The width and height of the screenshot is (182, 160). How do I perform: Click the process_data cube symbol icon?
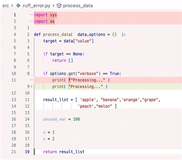(x=59, y=6)
